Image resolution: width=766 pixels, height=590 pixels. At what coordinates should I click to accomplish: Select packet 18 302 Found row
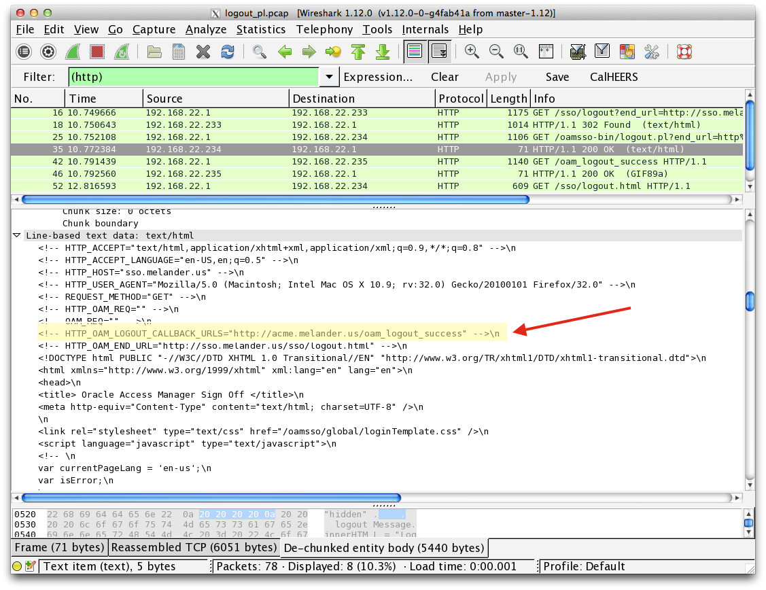coord(377,125)
